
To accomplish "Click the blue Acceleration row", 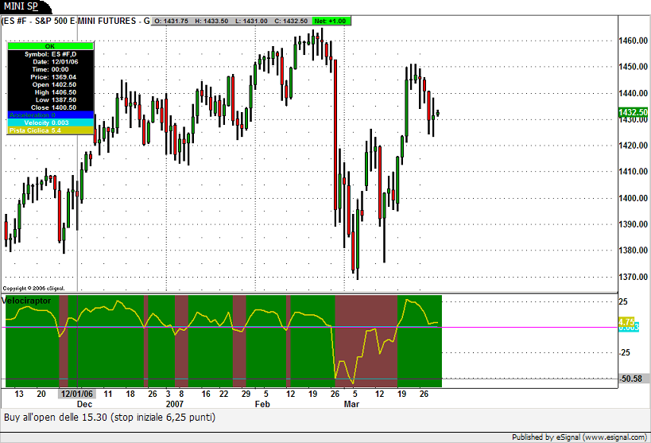I will pyautogui.click(x=50, y=115).
